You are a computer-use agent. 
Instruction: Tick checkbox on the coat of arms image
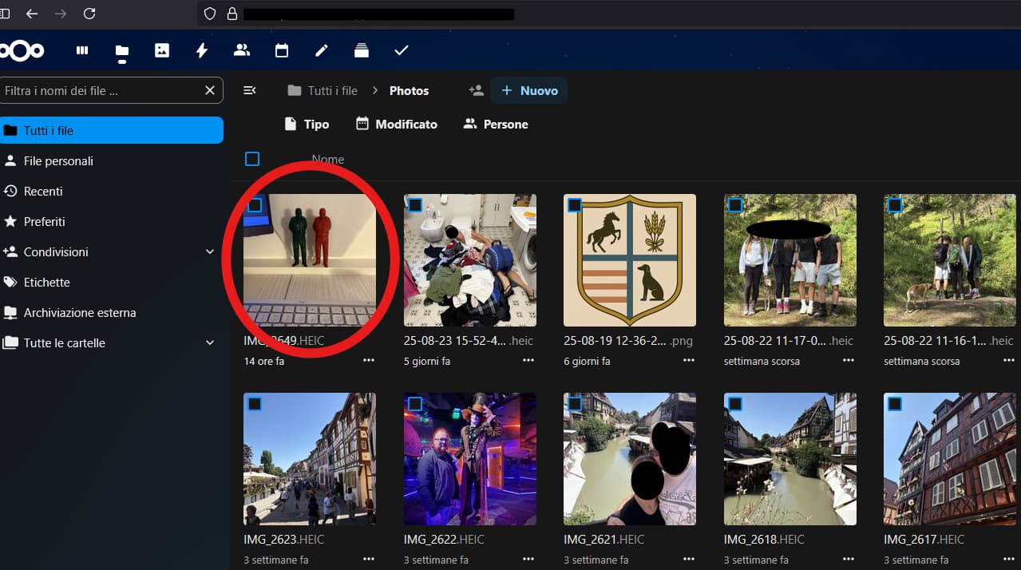575,206
